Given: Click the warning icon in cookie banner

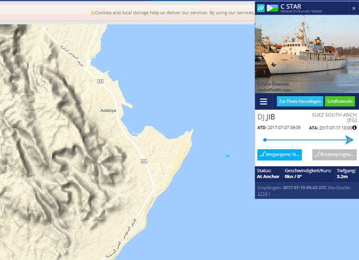Looking at the screenshot, I should pos(93,12).
